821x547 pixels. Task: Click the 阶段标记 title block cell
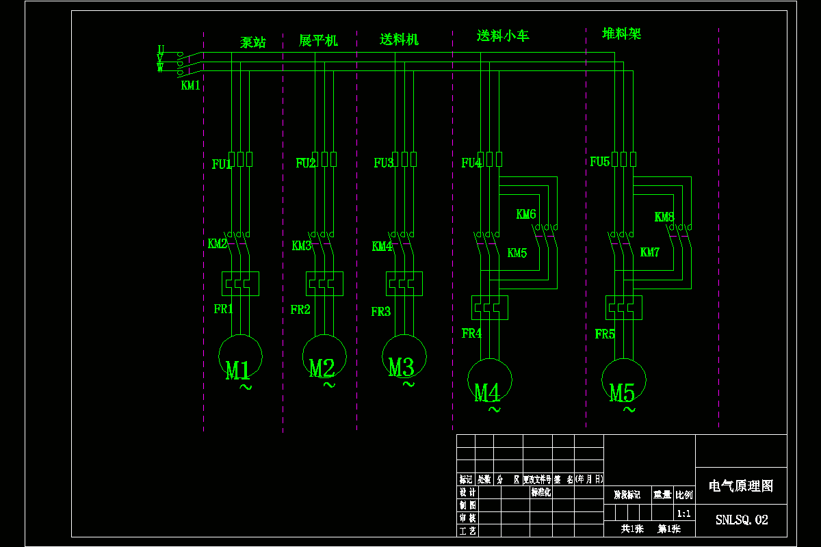[627, 495]
